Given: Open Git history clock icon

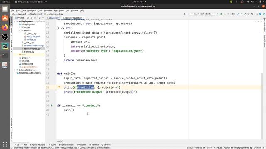Looking at the screenshot, I should (249, 14).
